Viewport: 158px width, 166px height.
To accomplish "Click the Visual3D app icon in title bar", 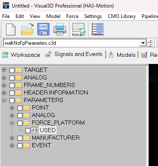I will tap(6, 6).
